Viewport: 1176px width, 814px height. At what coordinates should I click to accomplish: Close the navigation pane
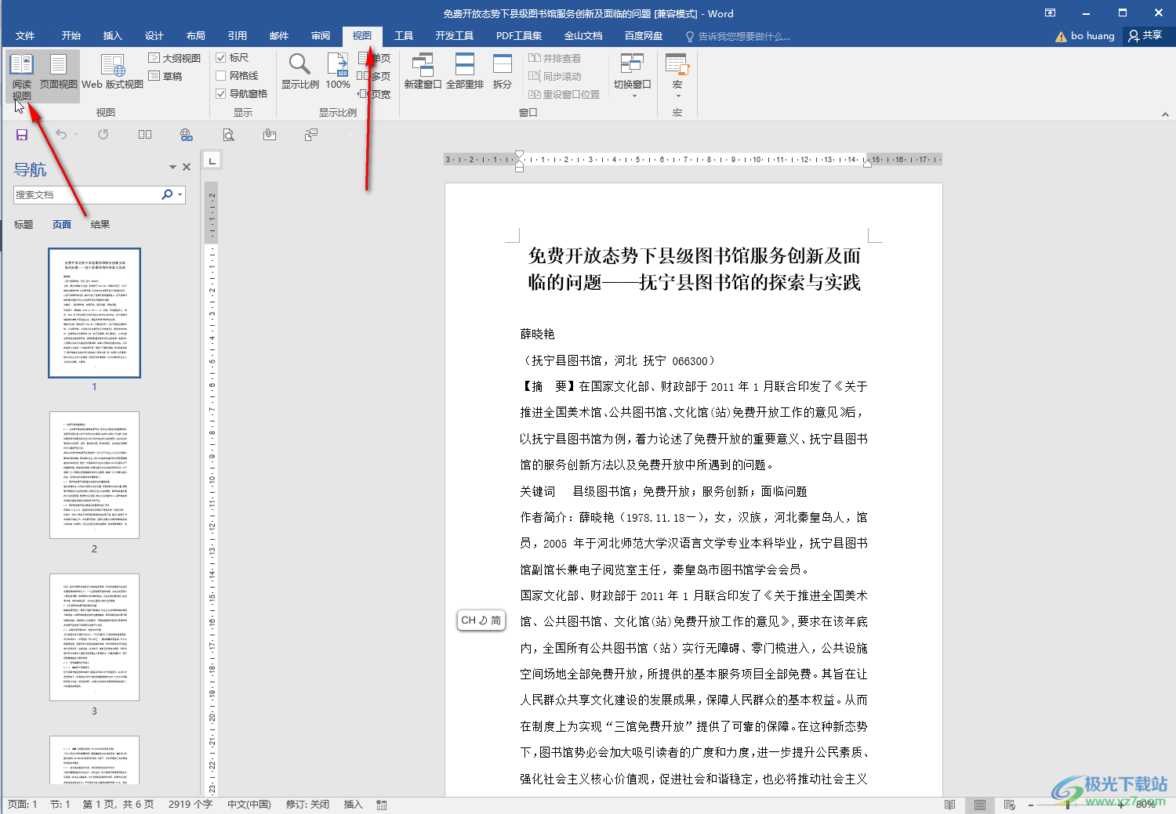tap(187, 167)
